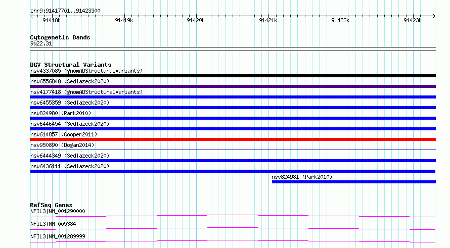Click the 91418k ruler mark
The image size is (450, 248).
[x=52, y=20]
